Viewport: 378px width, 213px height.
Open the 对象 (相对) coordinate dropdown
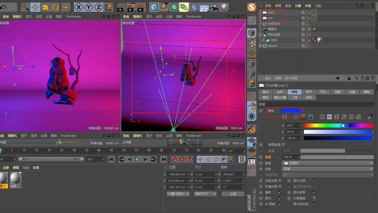[178, 194]
